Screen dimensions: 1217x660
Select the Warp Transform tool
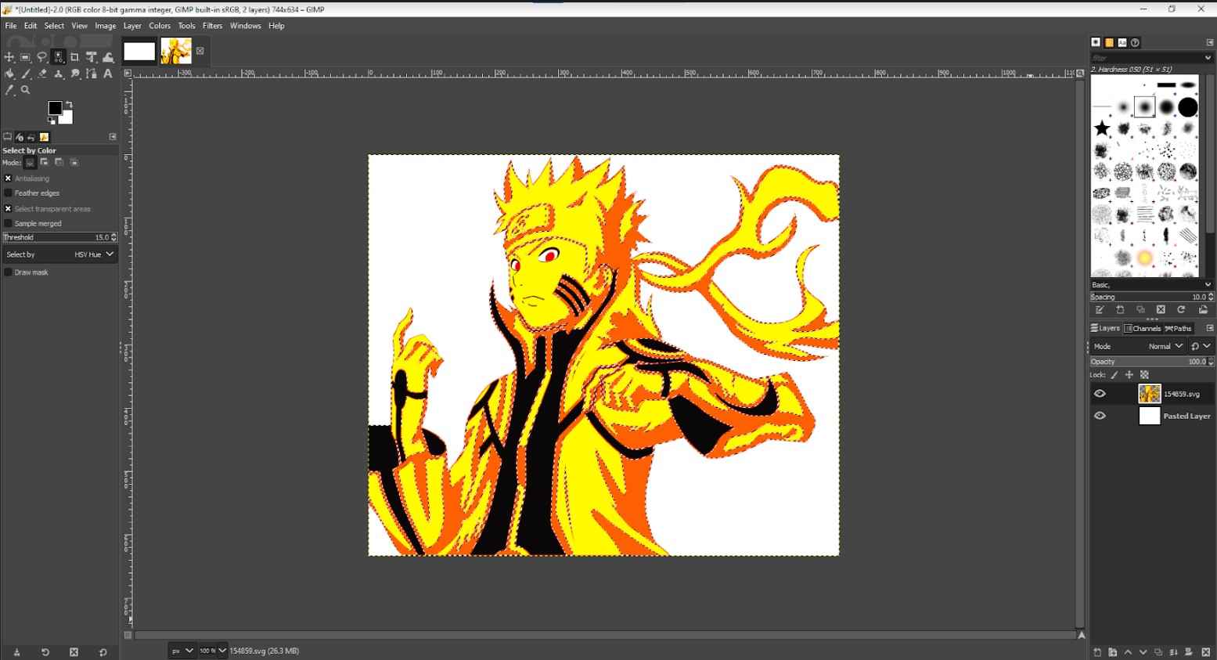click(108, 57)
